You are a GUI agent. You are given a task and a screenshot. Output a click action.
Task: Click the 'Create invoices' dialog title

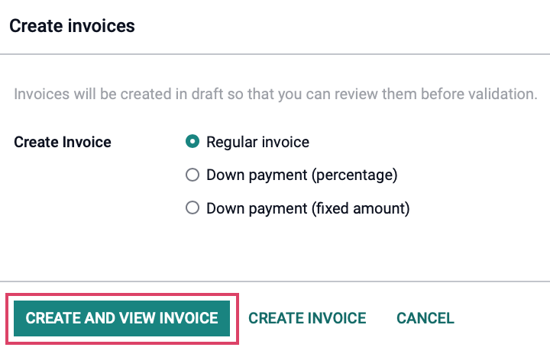pyautogui.click(x=72, y=26)
